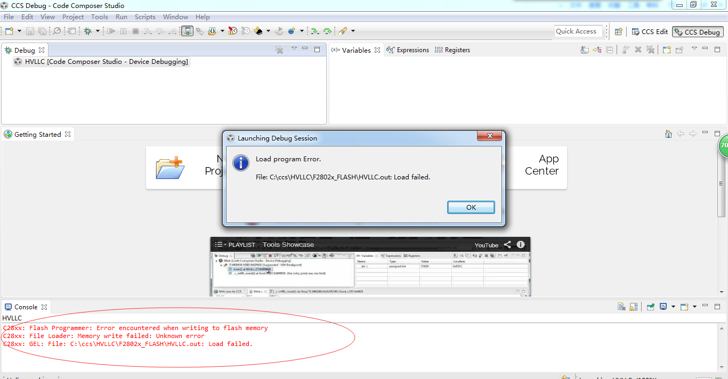Toggle the highlighted real-time mode toolbar button
Image resolution: width=728 pixels, height=379 pixels.
click(187, 31)
